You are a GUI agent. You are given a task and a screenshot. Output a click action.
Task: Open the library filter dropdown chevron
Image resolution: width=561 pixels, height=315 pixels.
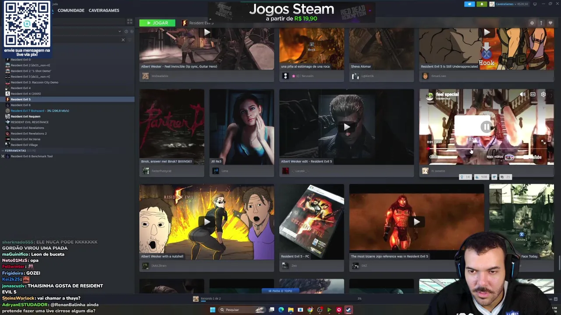tap(120, 31)
